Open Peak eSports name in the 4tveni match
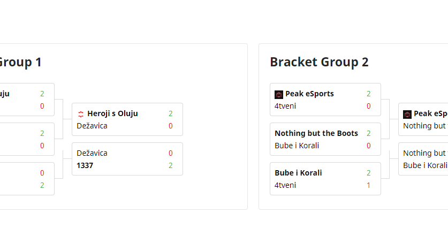Image resolution: width=448 pixels, height=236 pixels. [309, 94]
